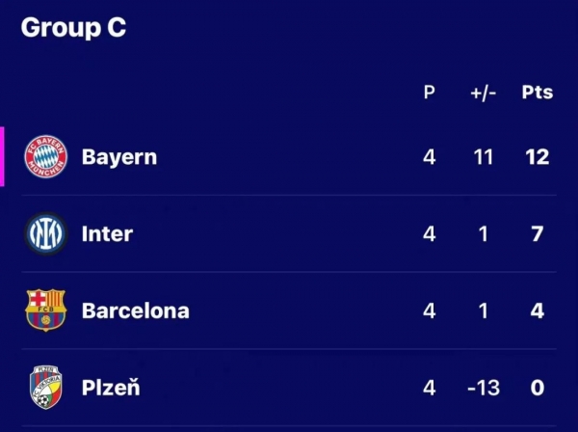Click the Pts column header
578x432 pixels.
(538, 93)
